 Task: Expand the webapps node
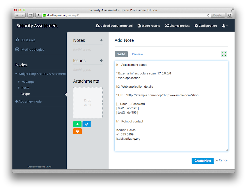coord(19,82)
